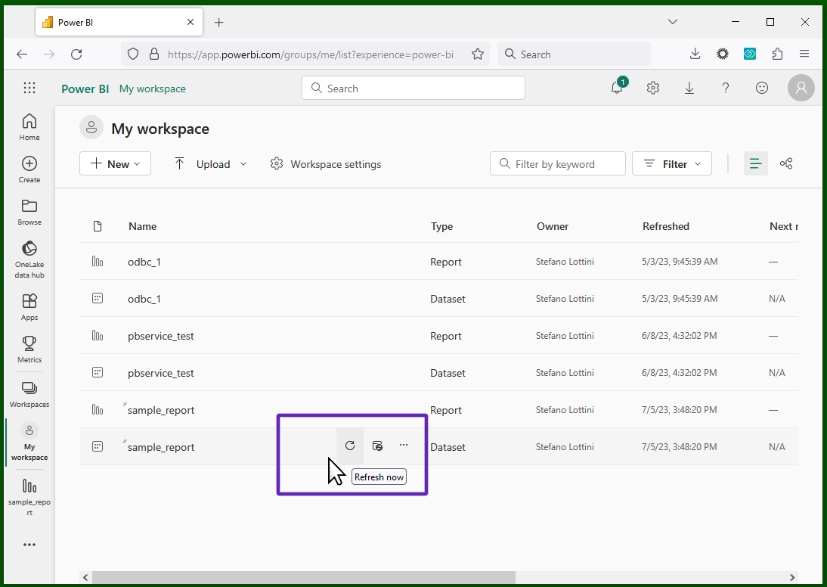Bookmark this page with star
Screen dimensions: 827x587
pos(478,54)
